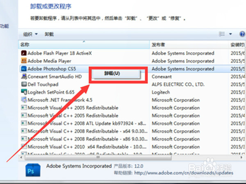Select the Adobe Flash Player 18 ActiveX row
The height and width of the screenshot is (184, 246).
click(132, 53)
